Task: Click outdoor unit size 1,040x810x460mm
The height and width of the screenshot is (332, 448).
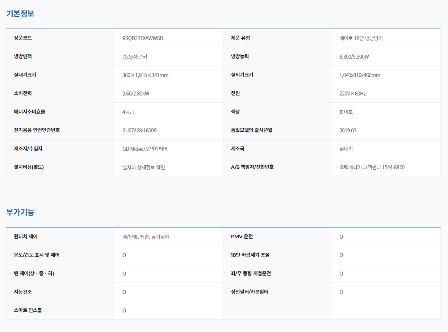Action: coord(360,75)
